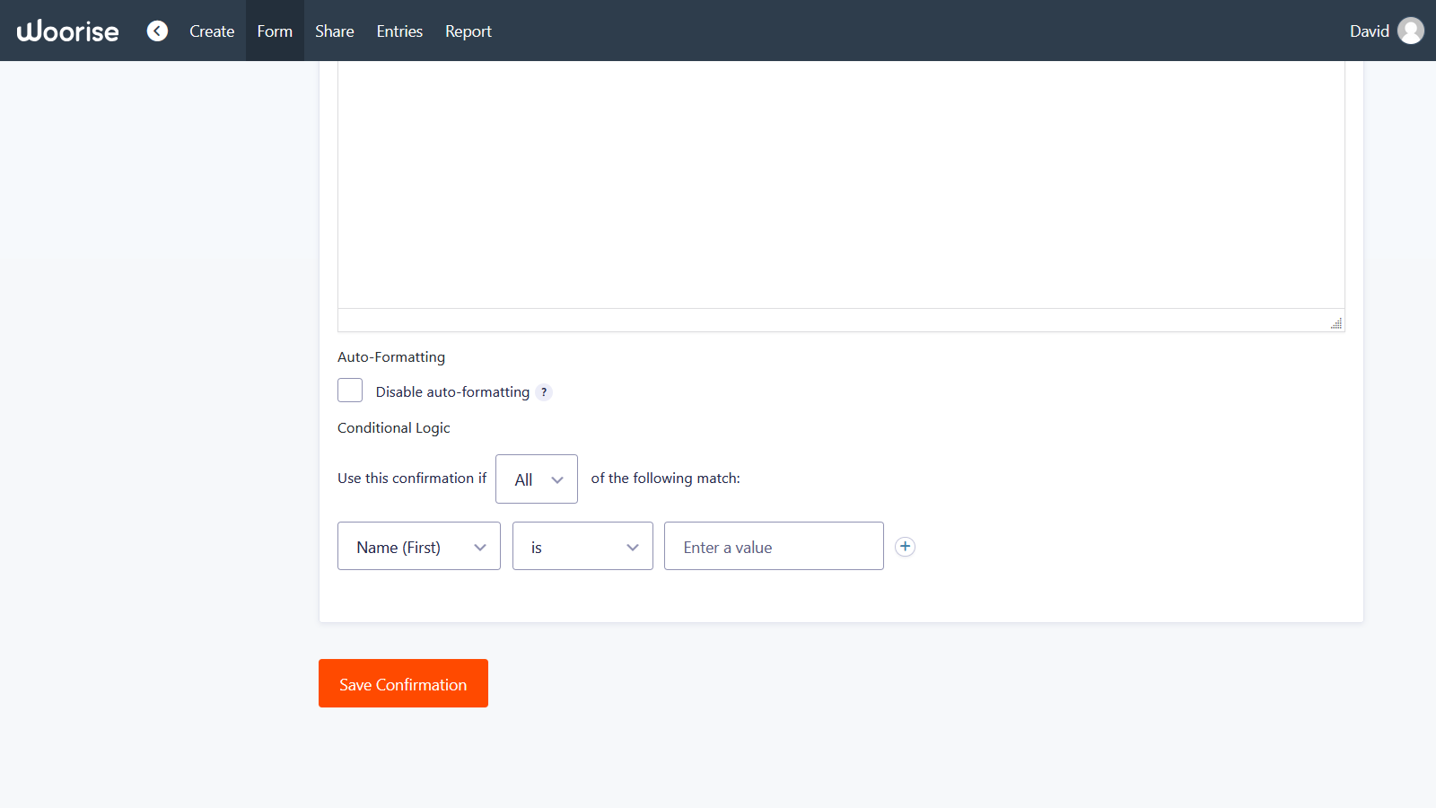Open the Name (First) field dropdown
This screenshot has width=1436, height=808.
click(418, 546)
